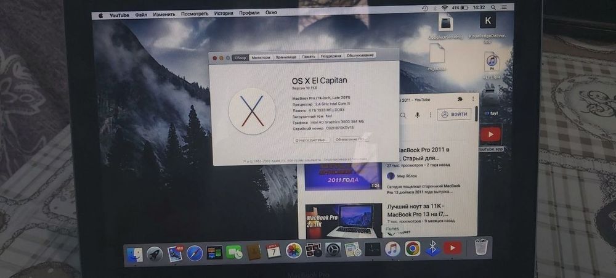Click the Отчет о системе button
This screenshot has height=278, width=616.
[x=312, y=140]
